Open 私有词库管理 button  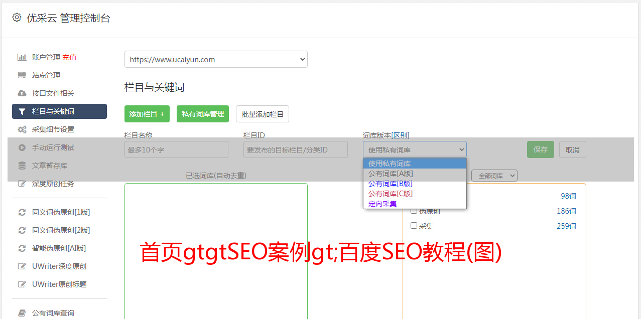pos(203,114)
